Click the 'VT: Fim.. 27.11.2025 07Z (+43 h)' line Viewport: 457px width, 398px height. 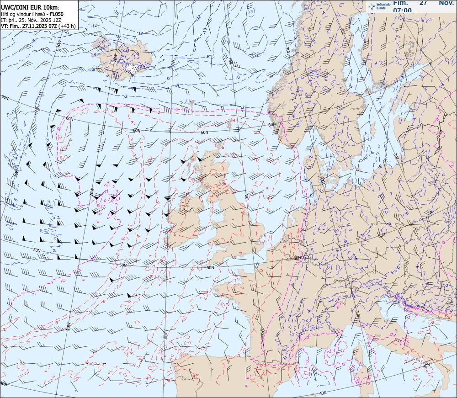point(38,26)
